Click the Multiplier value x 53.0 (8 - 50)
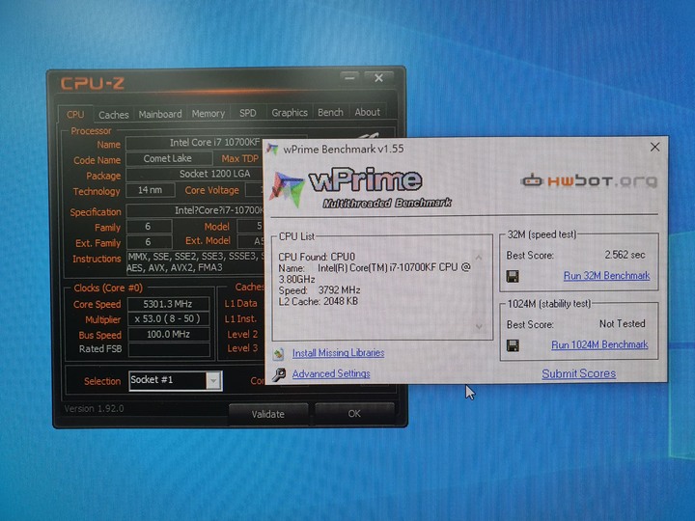This screenshot has height=521, width=695. (x=168, y=319)
